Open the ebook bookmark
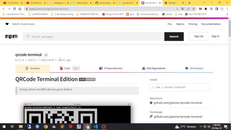The height and width of the screenshot is (130, 231). click(x=167, y=14)
